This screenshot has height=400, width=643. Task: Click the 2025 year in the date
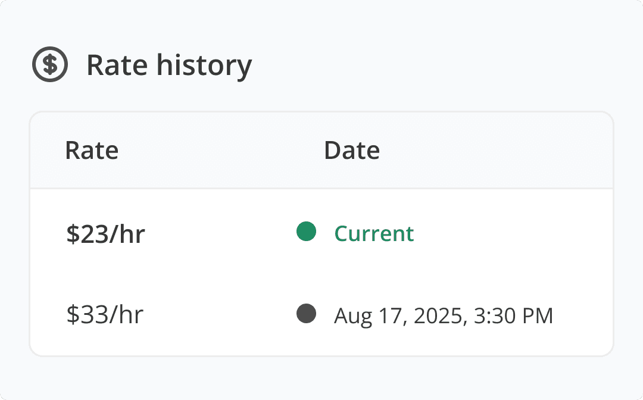438,316
